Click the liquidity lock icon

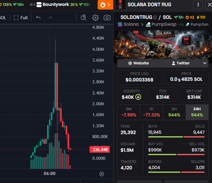pyautogui.click(x=138, y=97)
